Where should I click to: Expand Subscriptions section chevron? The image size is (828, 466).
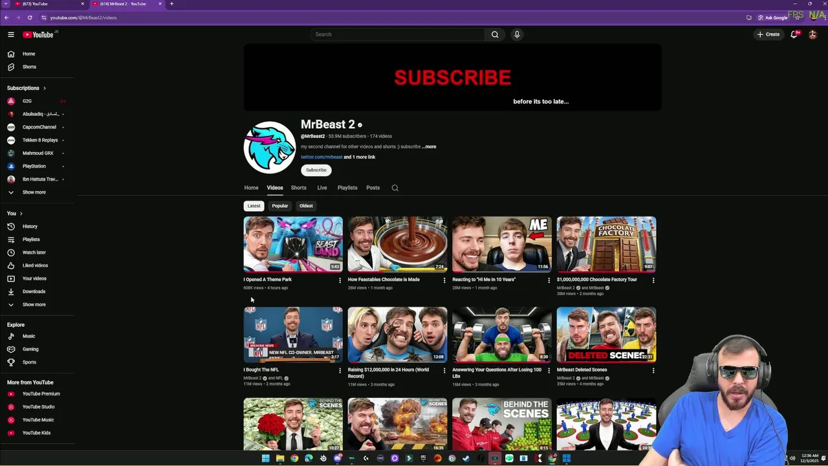[x=45, y=88]
